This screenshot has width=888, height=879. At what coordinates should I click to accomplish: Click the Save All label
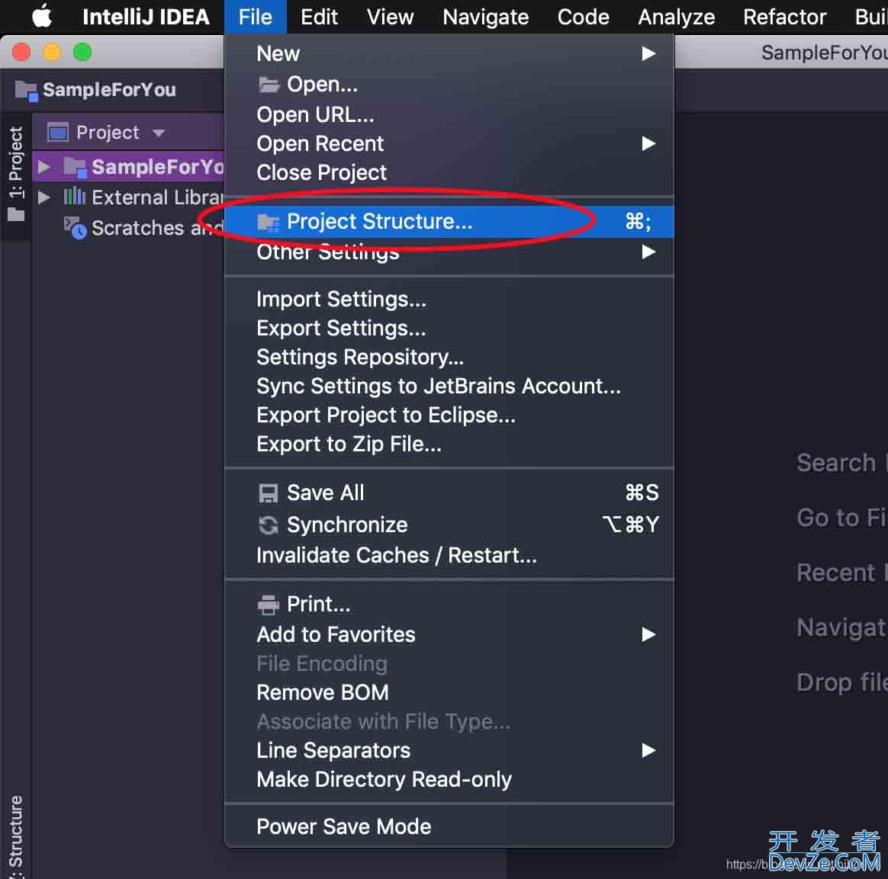click(325, 493)
